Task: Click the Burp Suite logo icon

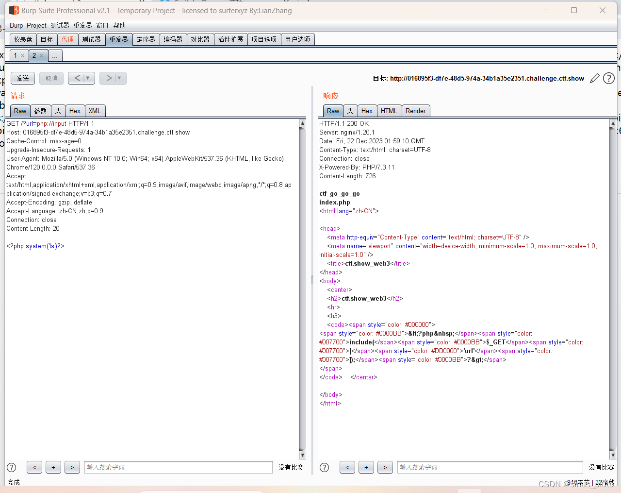Action: click(14, 10)
